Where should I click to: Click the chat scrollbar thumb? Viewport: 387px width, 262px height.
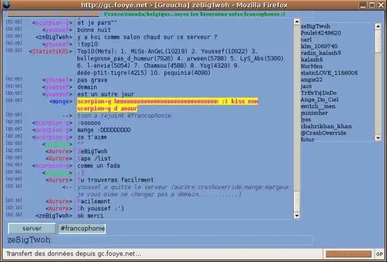click(x=297, y=202)
